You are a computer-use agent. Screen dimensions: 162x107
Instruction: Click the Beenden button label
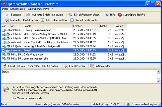pyautogui.click(x=16, y=15)
